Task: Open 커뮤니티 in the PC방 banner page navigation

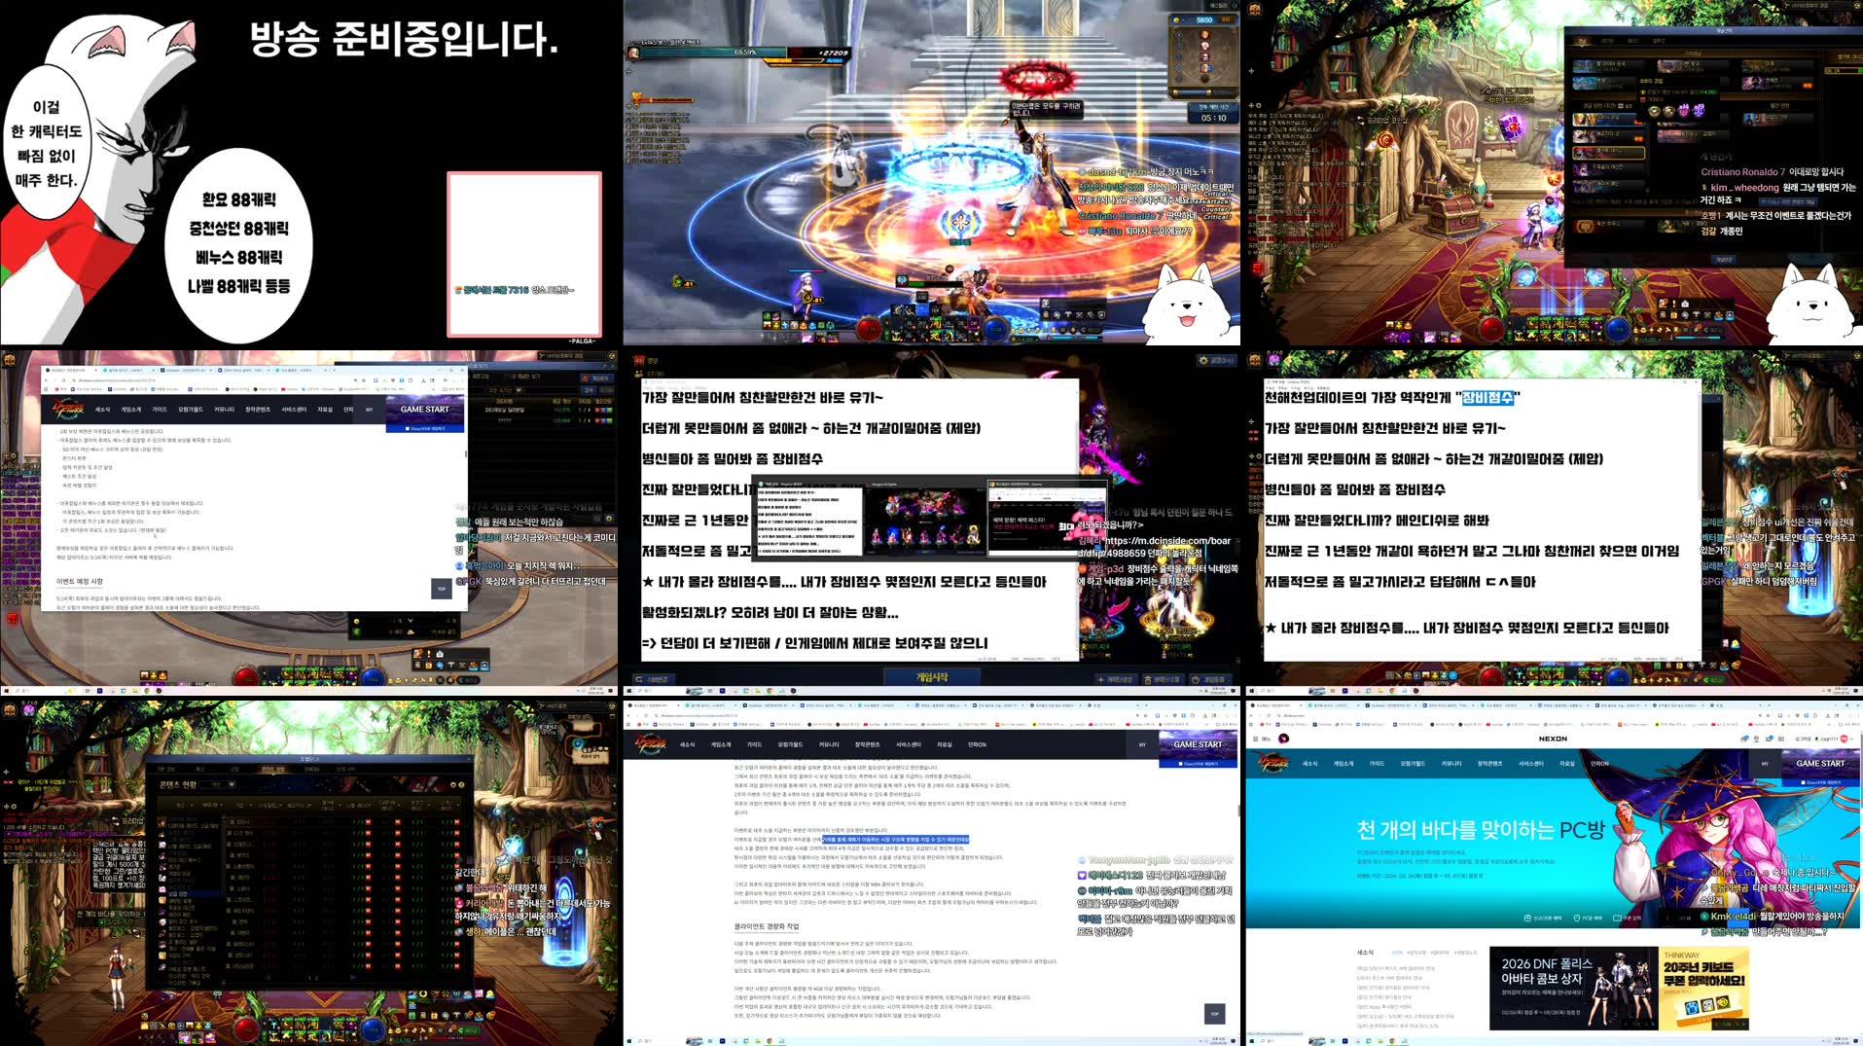Action: (x=1451, y=764)
